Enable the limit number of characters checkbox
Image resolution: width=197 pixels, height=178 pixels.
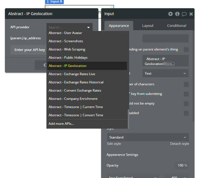(x=186, y=84)
